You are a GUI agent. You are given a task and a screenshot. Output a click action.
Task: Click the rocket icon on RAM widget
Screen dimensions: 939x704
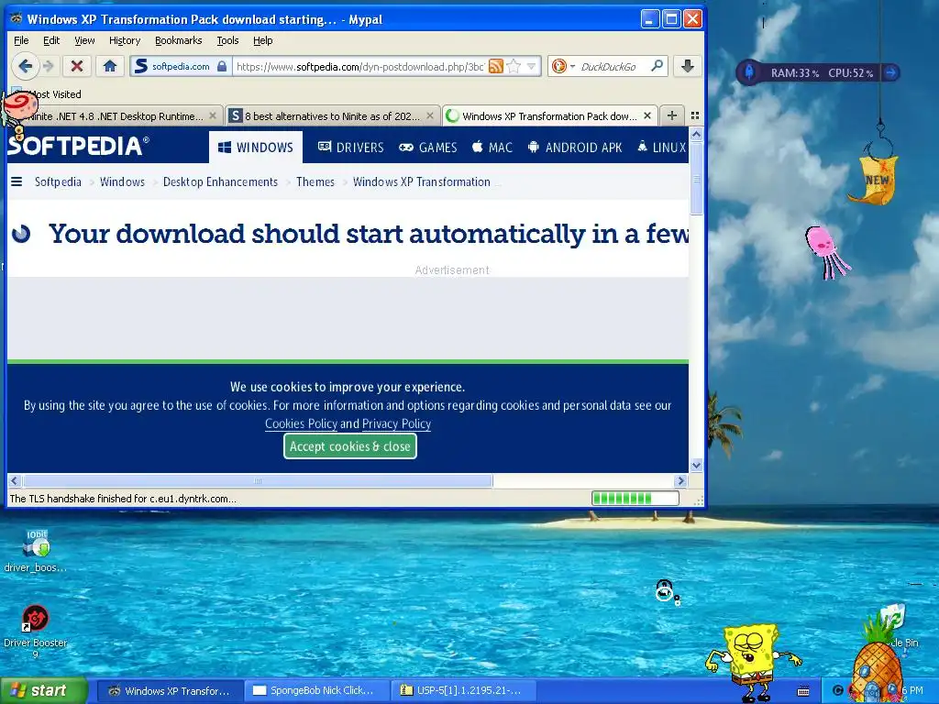[x=748, y=72]
